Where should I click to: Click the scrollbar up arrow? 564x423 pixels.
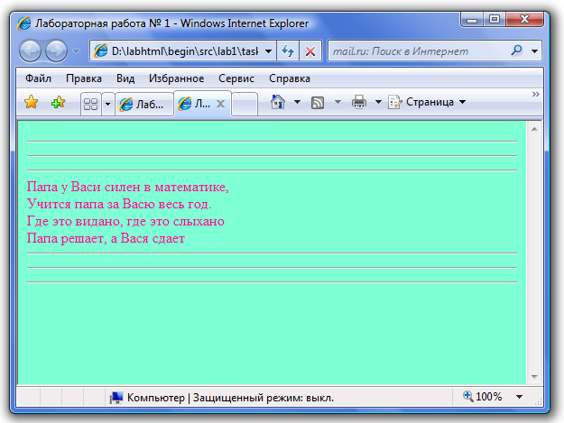click(534, 129)
